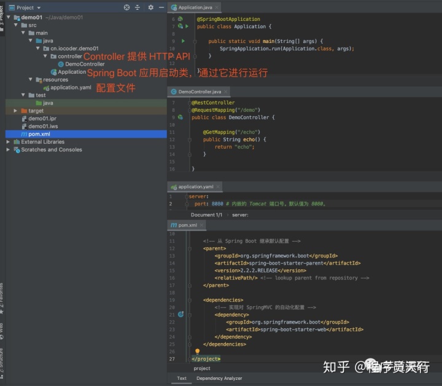Click run gutter arrow beside class Application
Viewport: 442px width, 386px height.
tap(187, 26)
